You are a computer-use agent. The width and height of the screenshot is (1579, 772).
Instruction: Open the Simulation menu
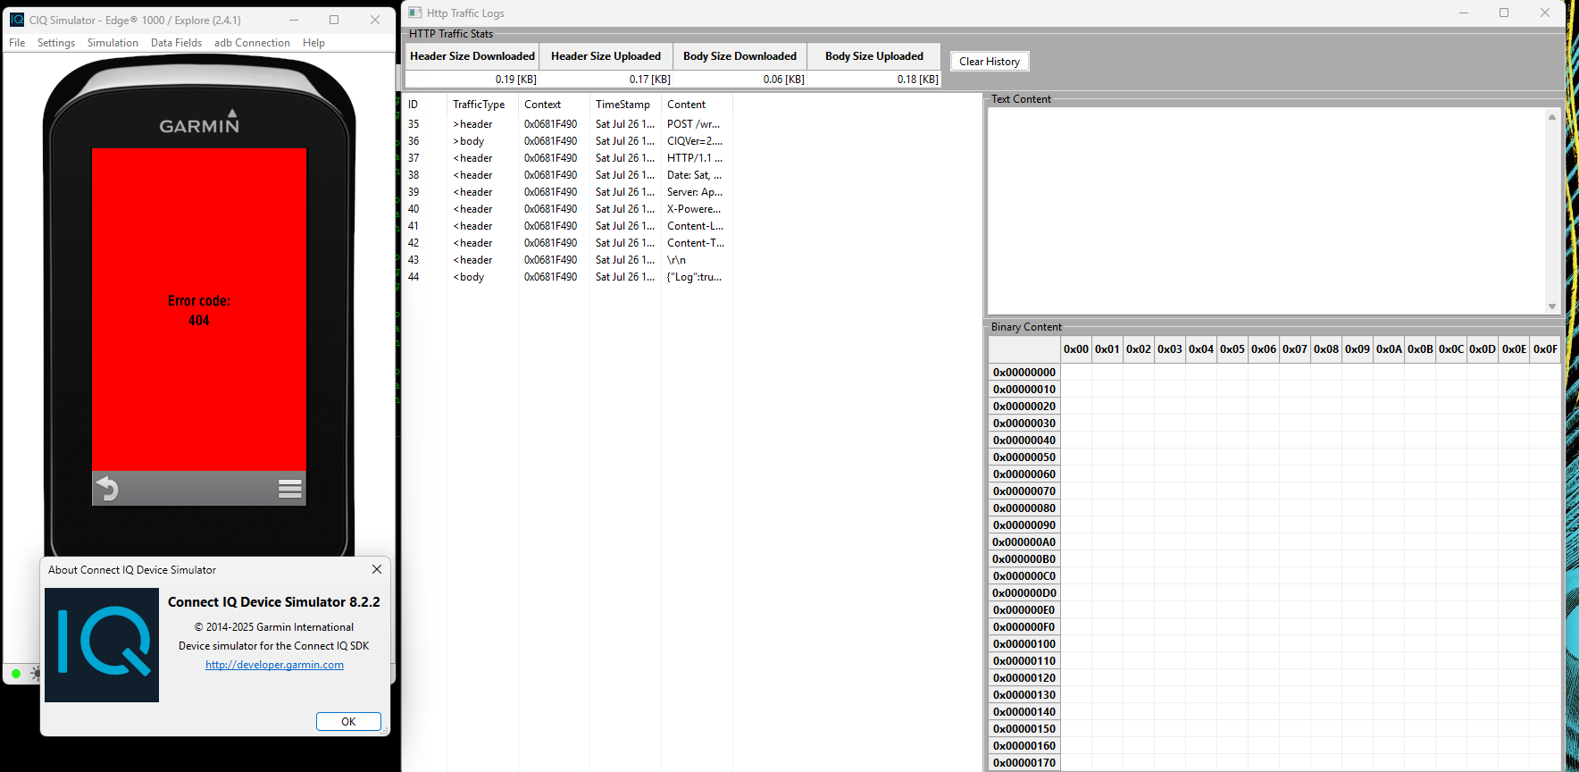(x=113, y=43)
